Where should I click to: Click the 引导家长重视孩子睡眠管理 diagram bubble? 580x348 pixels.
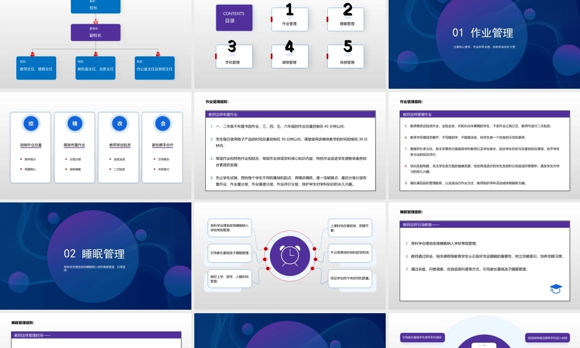pos(230,253)
